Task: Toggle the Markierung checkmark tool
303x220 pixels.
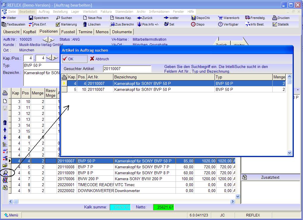Action: (x=66, y=24)
